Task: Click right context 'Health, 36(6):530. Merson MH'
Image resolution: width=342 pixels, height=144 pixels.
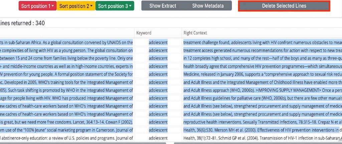Action: 263,130
